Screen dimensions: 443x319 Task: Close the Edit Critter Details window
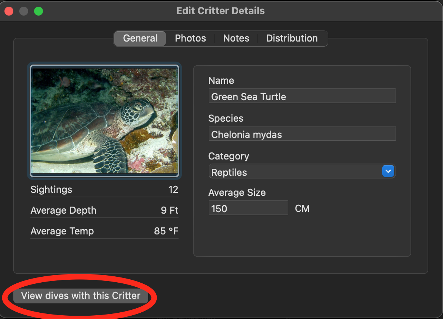9,11
